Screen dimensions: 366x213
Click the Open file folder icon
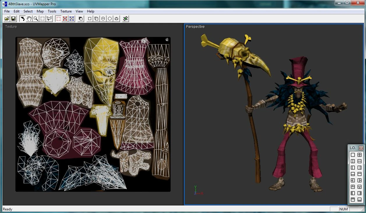7,19
